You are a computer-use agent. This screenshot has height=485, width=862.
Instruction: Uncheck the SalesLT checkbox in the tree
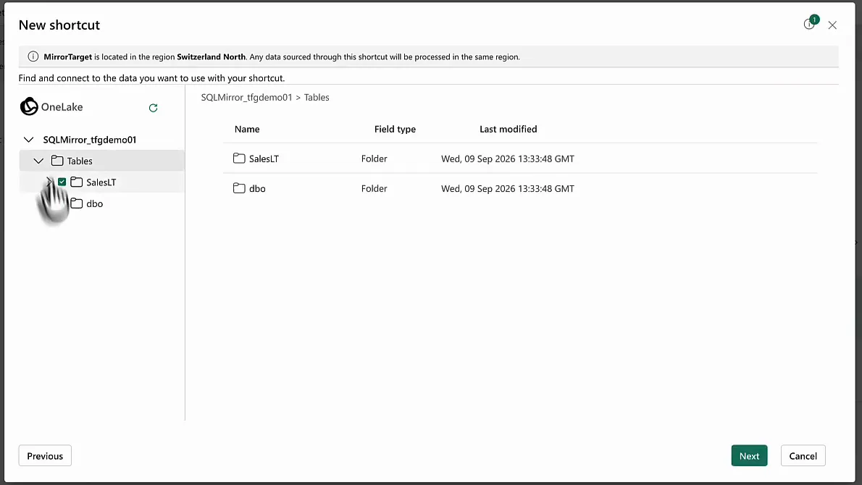point(62,182)
